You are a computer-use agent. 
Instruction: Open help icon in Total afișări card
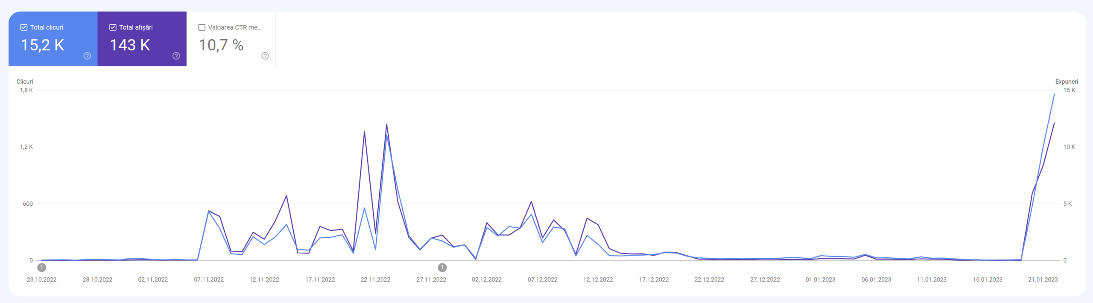pyautogui.click(x=176, y=56)
